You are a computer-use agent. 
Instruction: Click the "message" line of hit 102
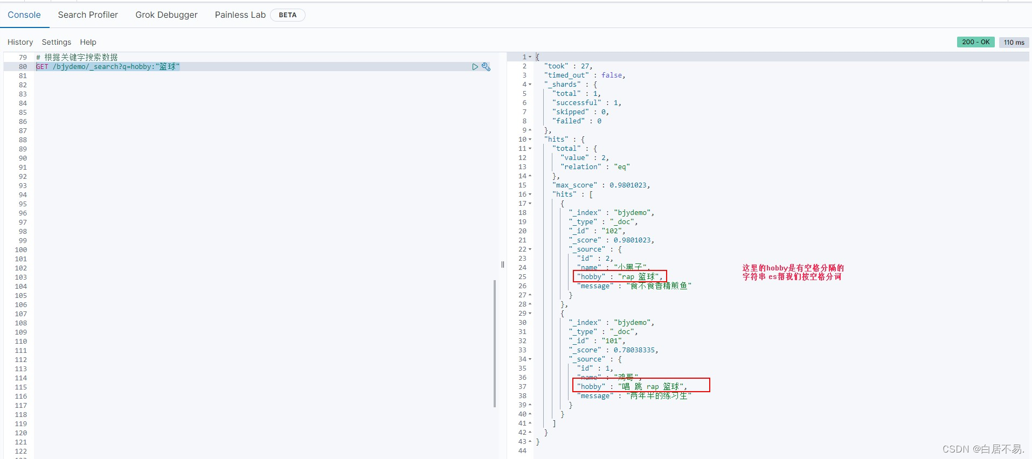pos(634,286)
